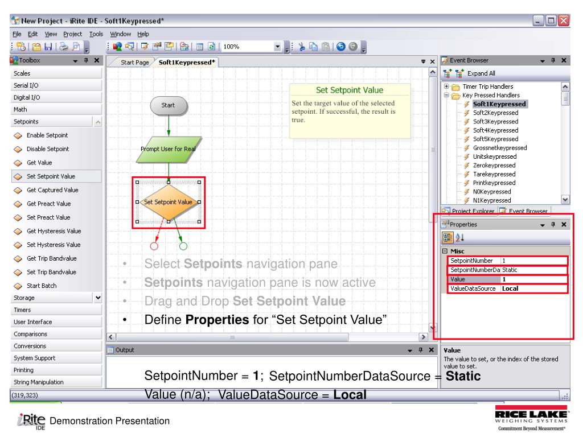Open the Tools menu

coord(96,34)
